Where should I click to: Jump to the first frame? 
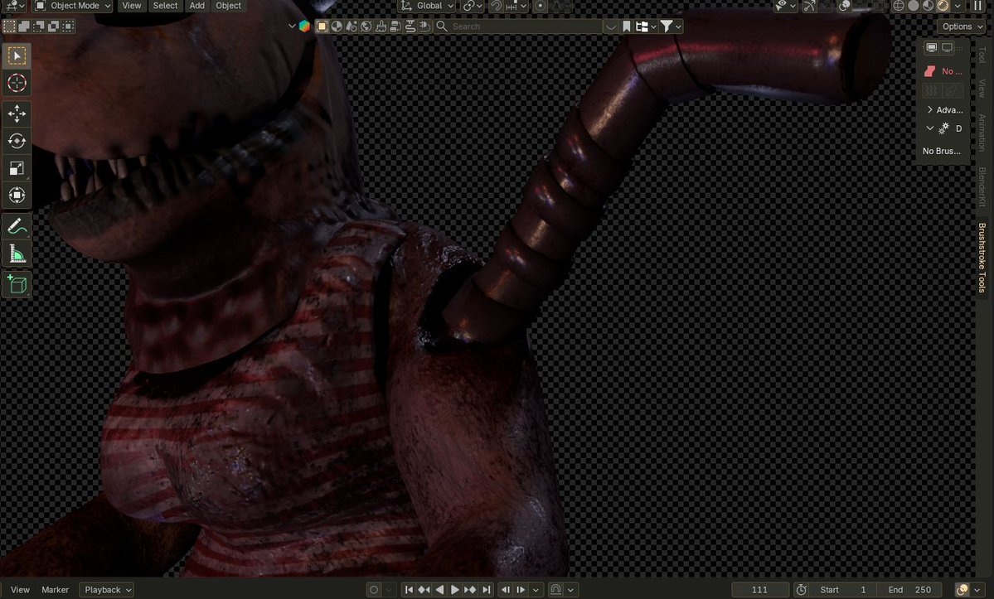pos(409,590)
